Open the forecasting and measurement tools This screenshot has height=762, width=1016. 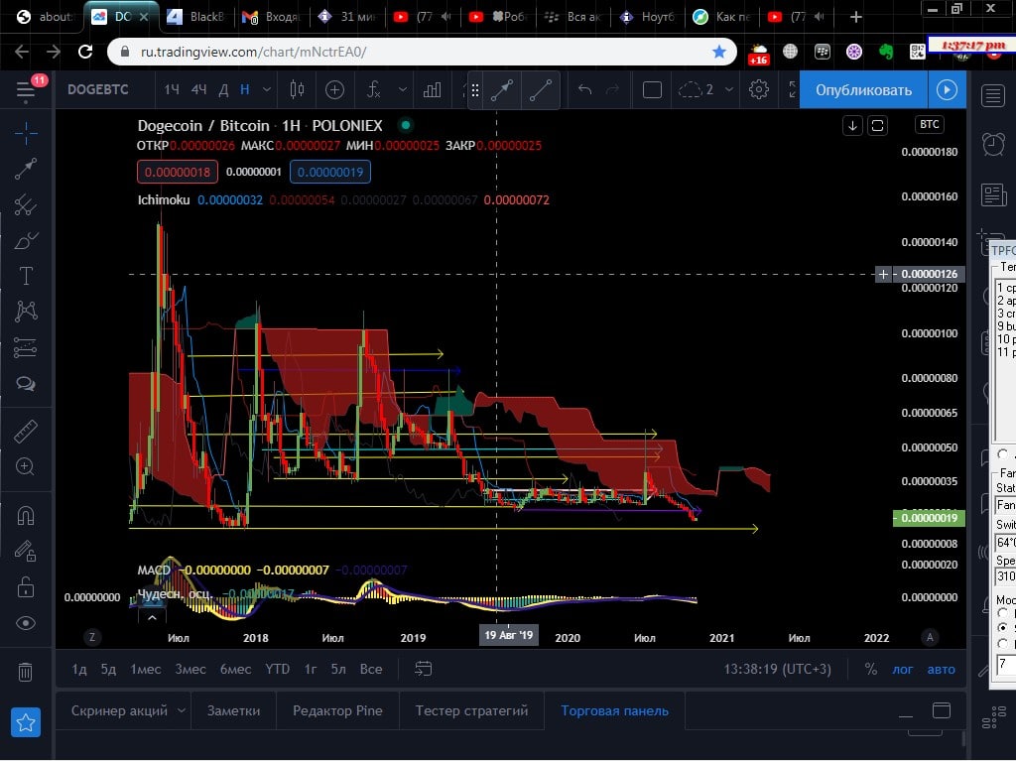[26, 348]
